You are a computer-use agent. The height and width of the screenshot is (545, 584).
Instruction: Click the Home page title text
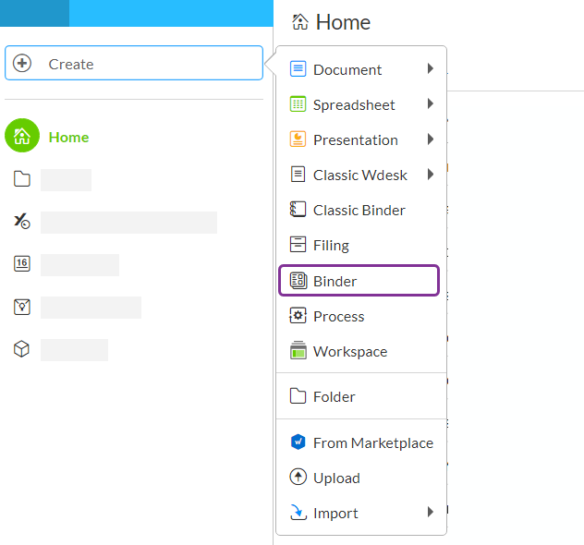coord(343,22)
